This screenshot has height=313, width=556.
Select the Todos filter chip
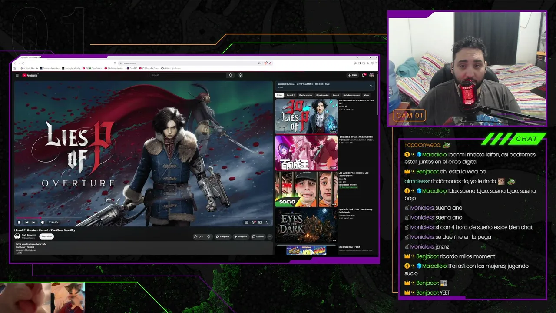(279, 95)
